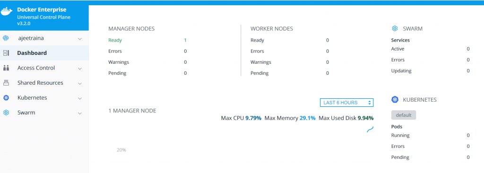Expand the Access Control chevron
Screen dimensions: 484x173
pyautogui.click(x=80, y=69)
